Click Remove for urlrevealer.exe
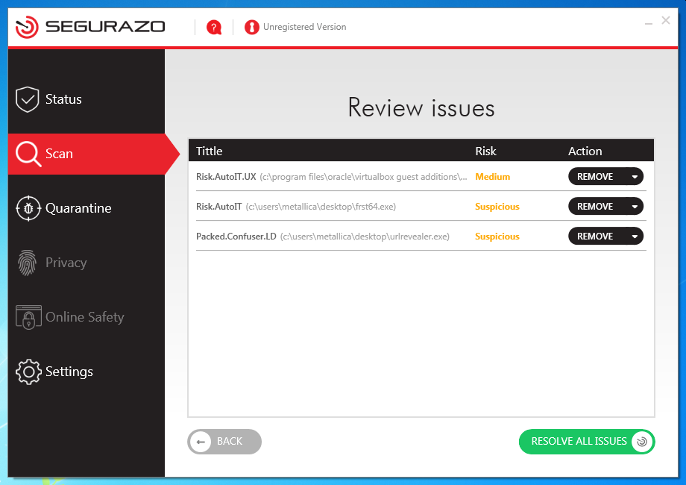This screenshot has height=485, width=686. (595, 237)
